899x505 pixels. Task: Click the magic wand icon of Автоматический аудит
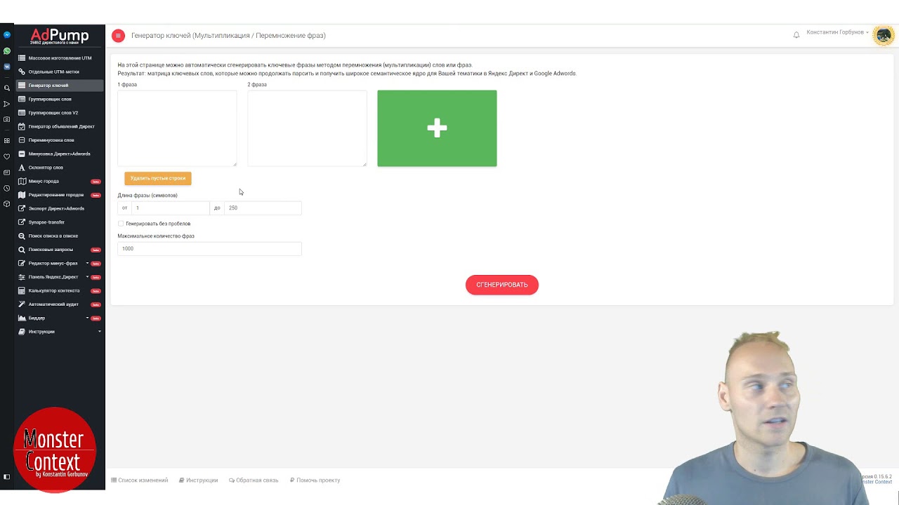pos(22,304)
